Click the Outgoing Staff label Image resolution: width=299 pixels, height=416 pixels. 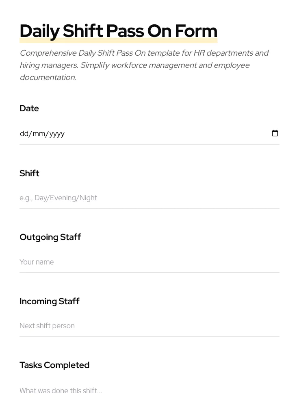coord(50,237)
